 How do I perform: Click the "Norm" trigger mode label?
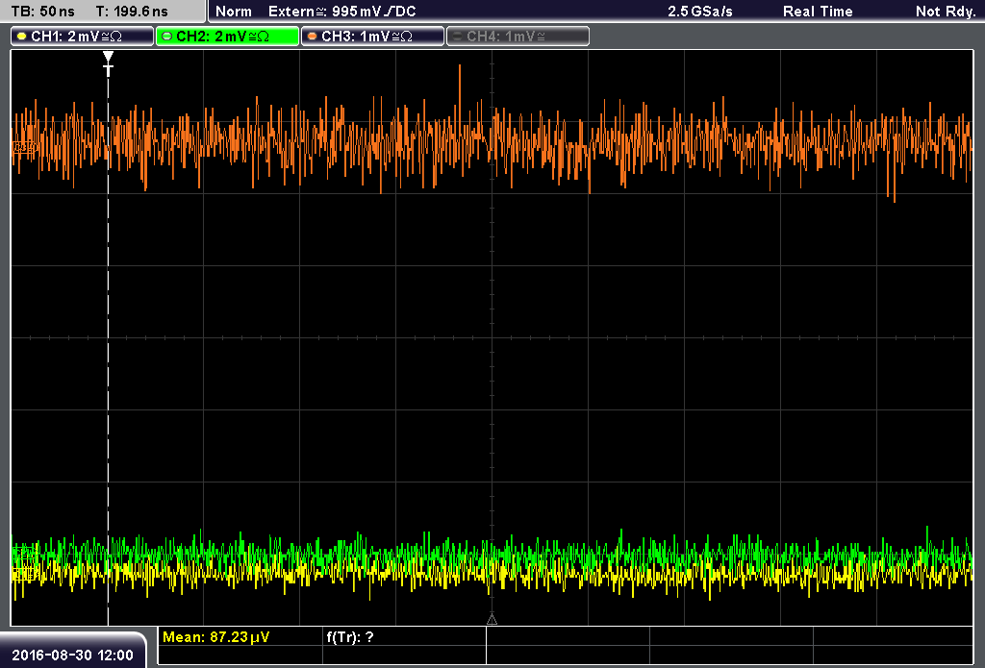pos(234,12)
